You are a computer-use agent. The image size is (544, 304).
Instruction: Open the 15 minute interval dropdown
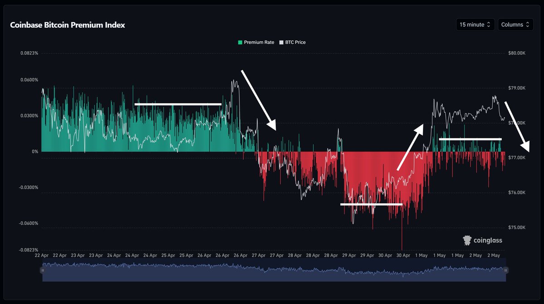tap(475, 25)
